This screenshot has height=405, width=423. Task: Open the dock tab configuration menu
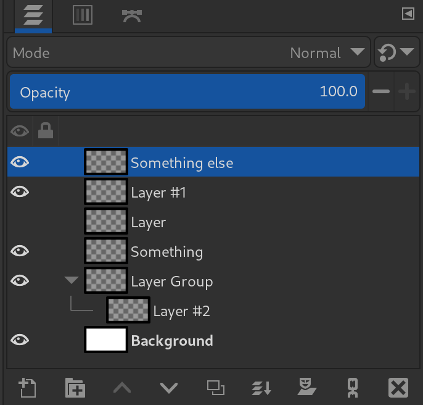[x=408, y=14]
